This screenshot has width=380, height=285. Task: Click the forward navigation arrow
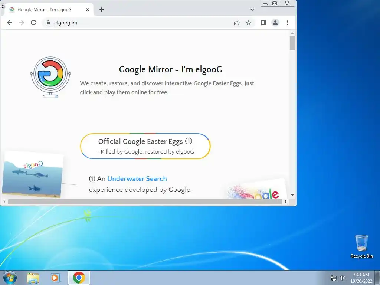coord(22,23)
